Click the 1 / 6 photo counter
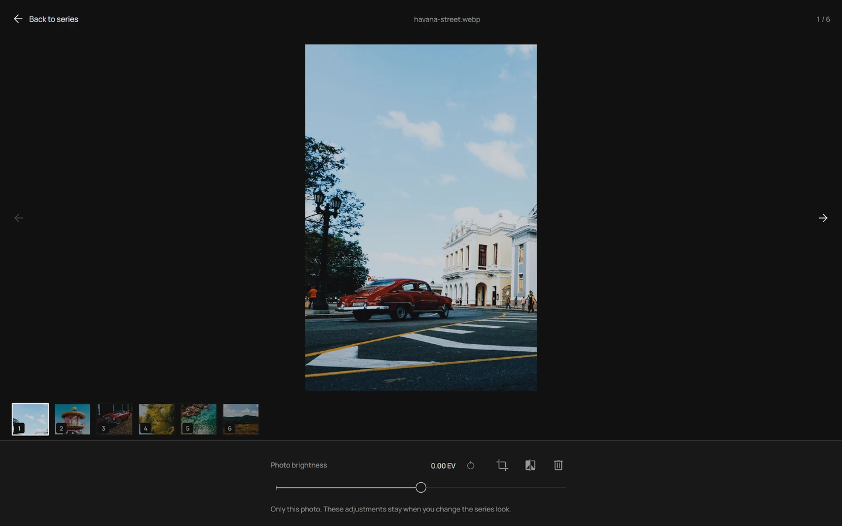 click(823, 19)
